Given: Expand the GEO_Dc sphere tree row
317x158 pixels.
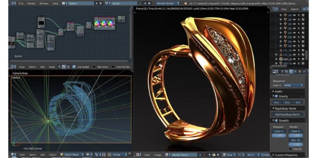Looking at the screenshot, I should click(277, 59).
